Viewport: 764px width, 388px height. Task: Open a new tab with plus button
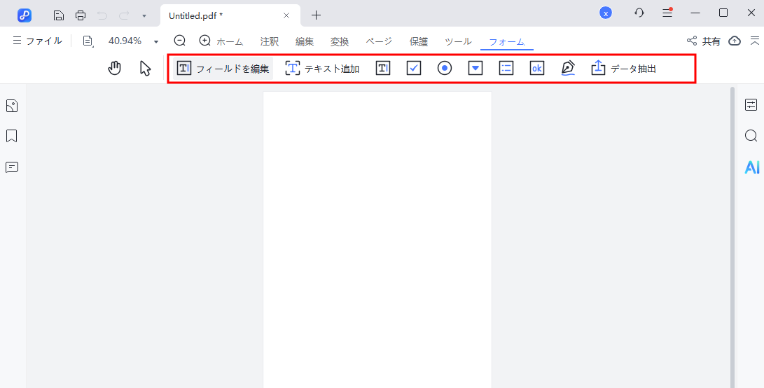click(317, 15)
